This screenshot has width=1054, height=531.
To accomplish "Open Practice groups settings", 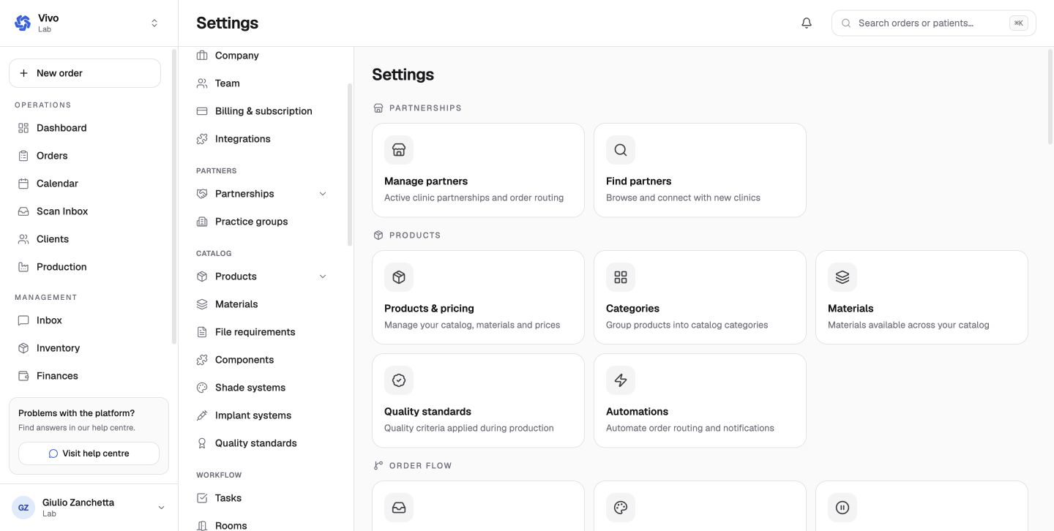I will pyautogui.click(x=262, y=222).
